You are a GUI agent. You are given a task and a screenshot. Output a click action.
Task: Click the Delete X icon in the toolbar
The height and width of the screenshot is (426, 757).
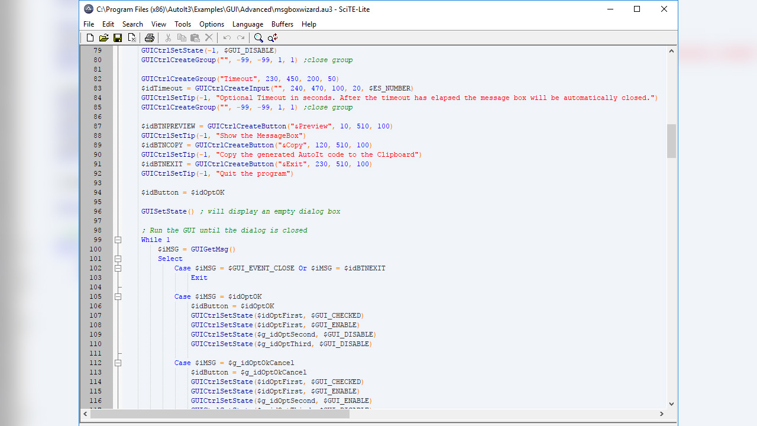tap(209, 38)
